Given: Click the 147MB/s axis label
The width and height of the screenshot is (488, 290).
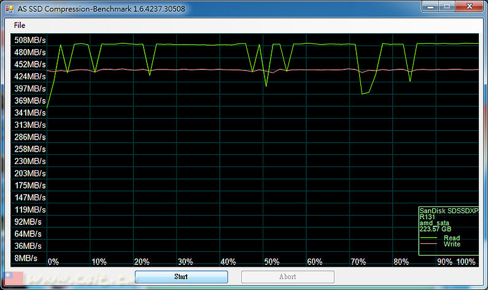Looking at the screenshot, I should point(30,197).
